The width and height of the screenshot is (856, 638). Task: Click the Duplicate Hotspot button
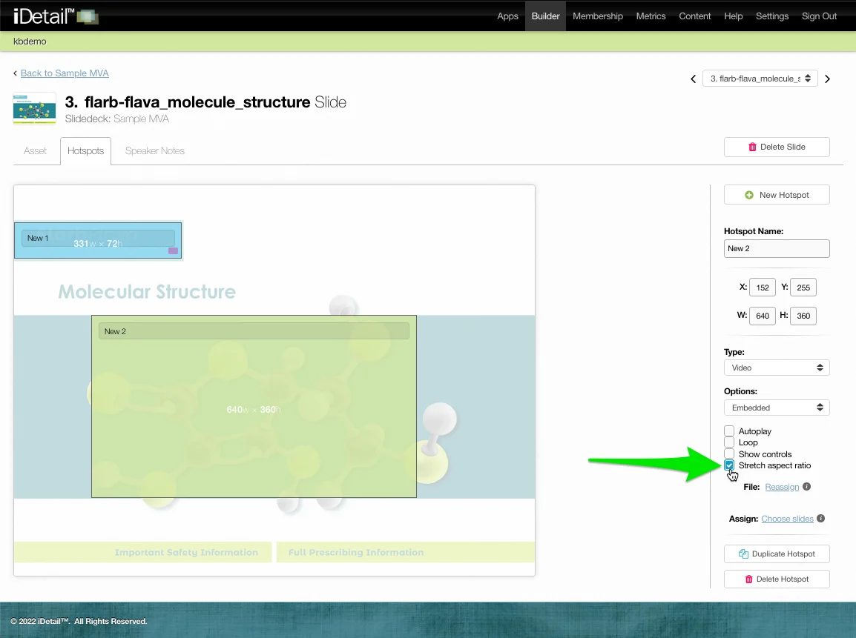coord(777,554)
